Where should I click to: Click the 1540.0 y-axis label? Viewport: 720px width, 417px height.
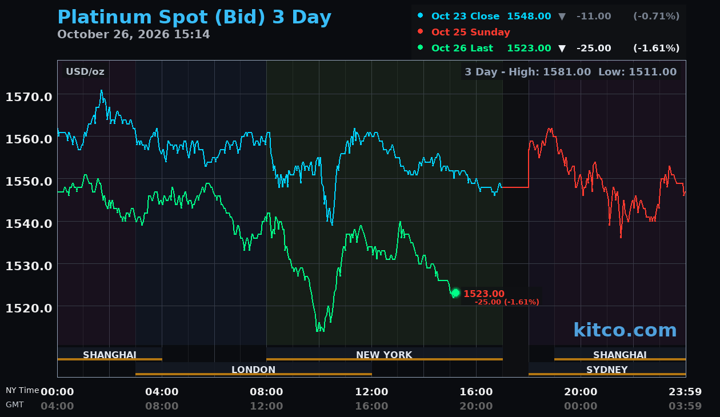pos(29,223)
